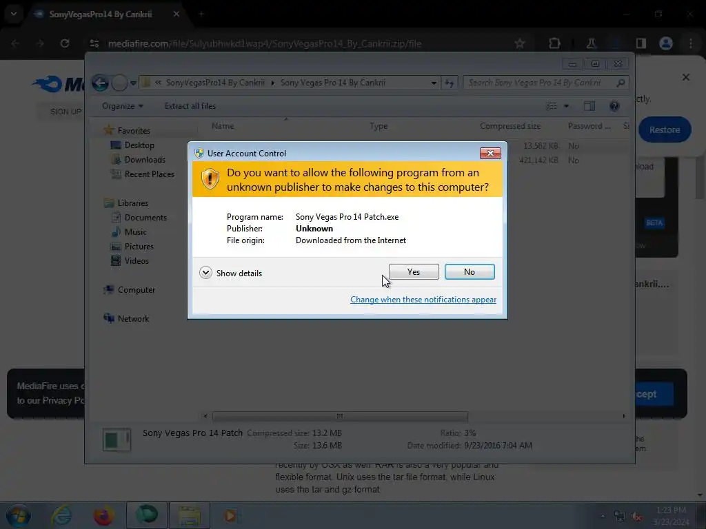Screen dimensions: 706x529
Task: Click the 421,142 KB compressed size cell
Action: 538,160
